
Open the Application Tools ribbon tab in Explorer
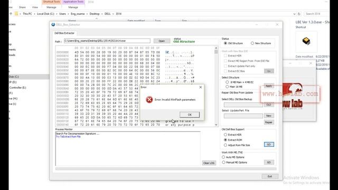click(73, 2)
